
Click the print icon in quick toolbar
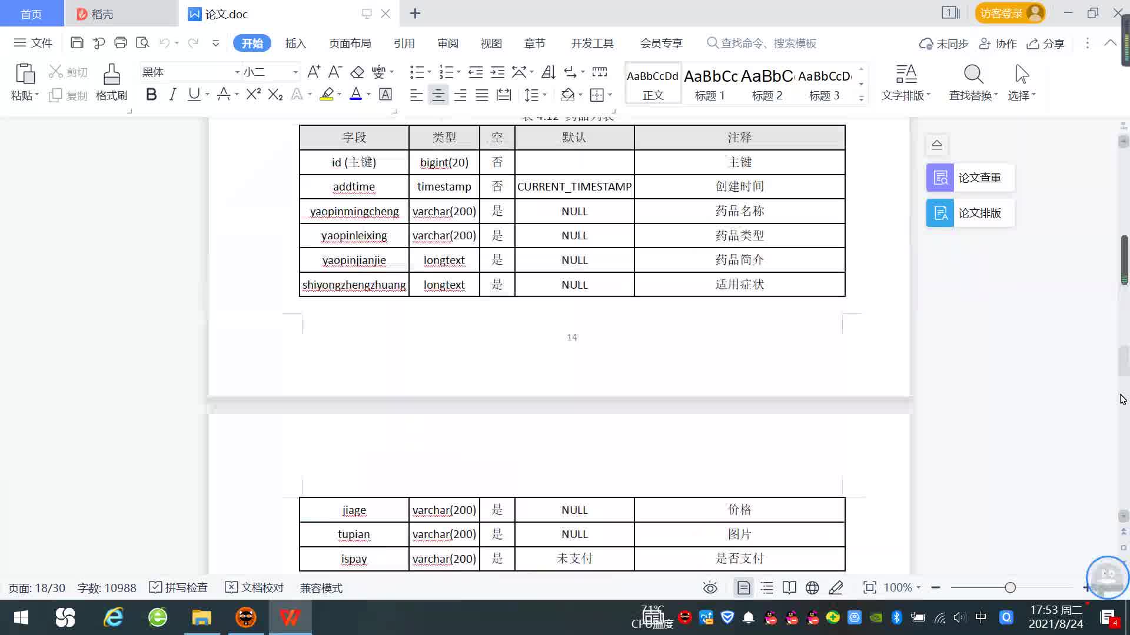[121, 43]
